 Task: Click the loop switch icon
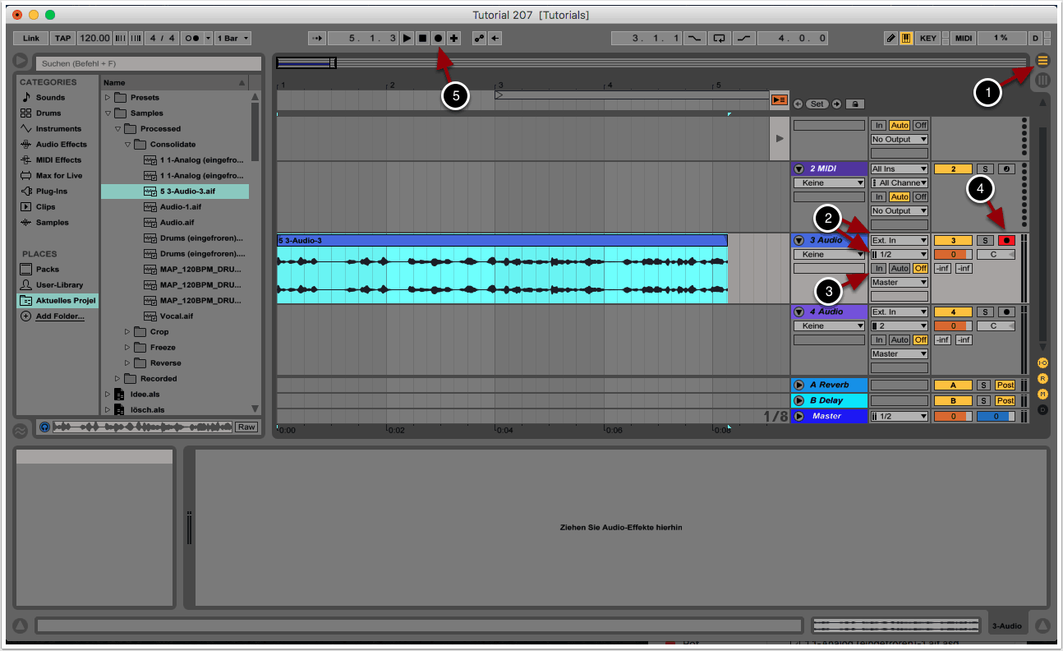click(x=720, y=39)
